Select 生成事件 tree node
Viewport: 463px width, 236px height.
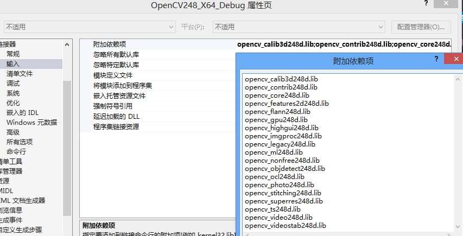[x=11, y=220]
